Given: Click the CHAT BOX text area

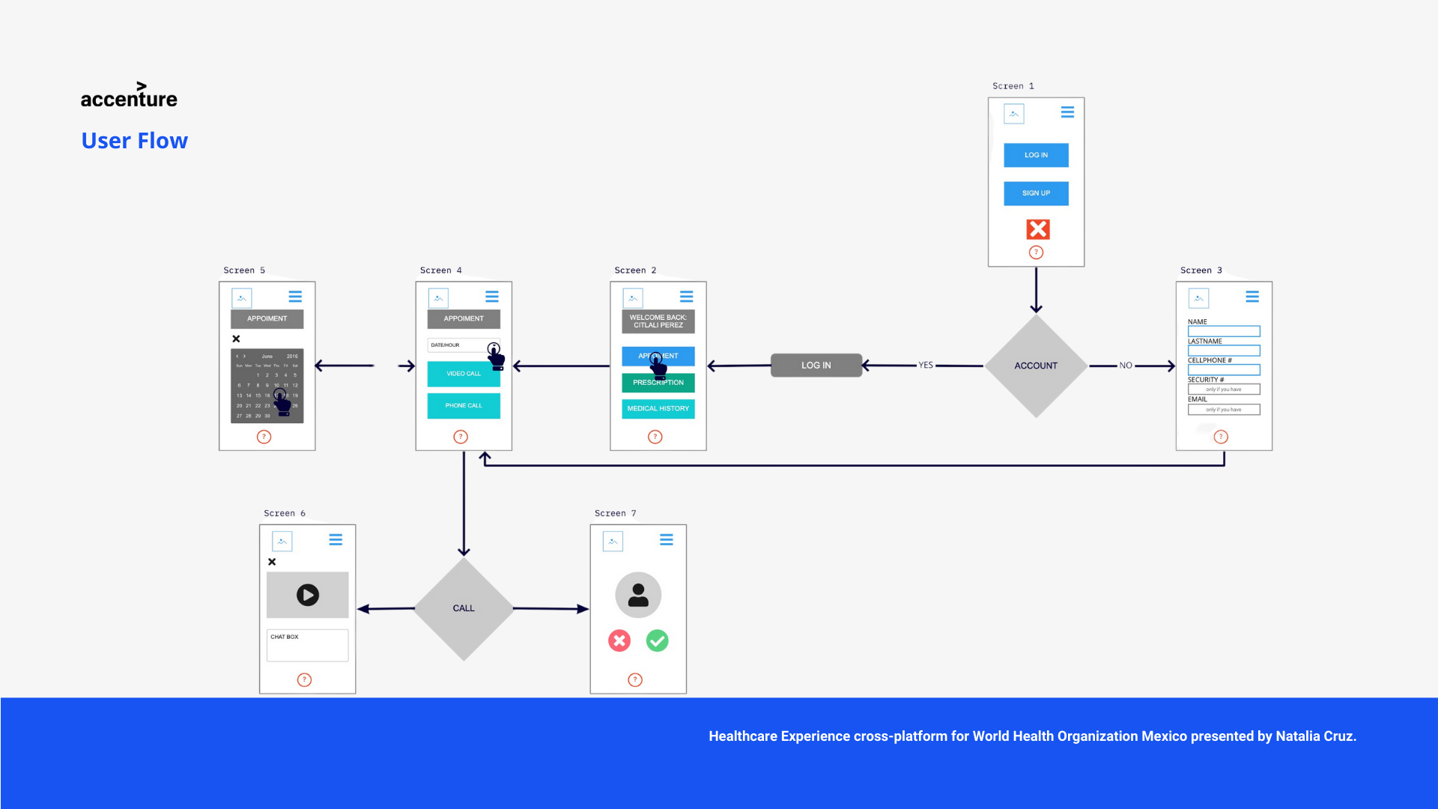Looking at the screenshot, I should (307, 646).
